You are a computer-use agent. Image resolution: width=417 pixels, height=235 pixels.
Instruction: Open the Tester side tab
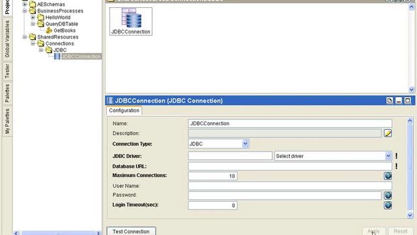7,71
